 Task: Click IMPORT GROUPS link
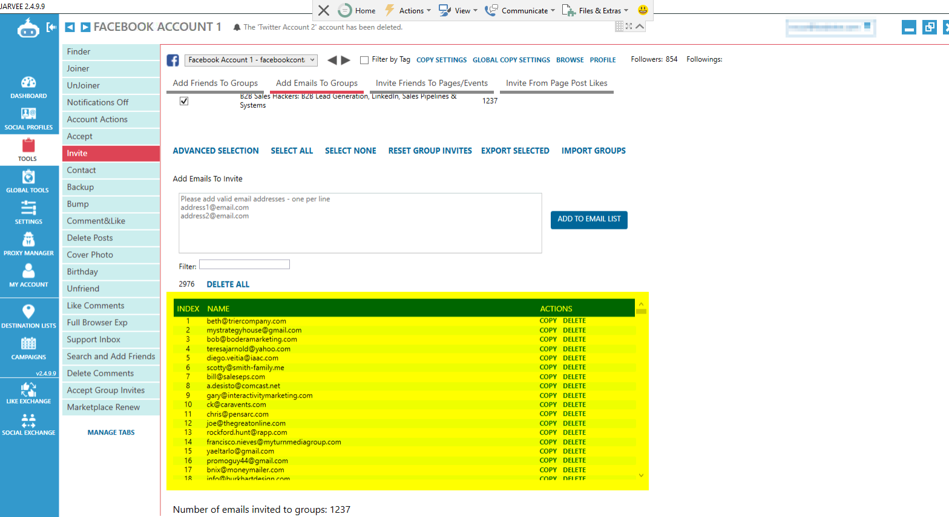tap(594, 151)
